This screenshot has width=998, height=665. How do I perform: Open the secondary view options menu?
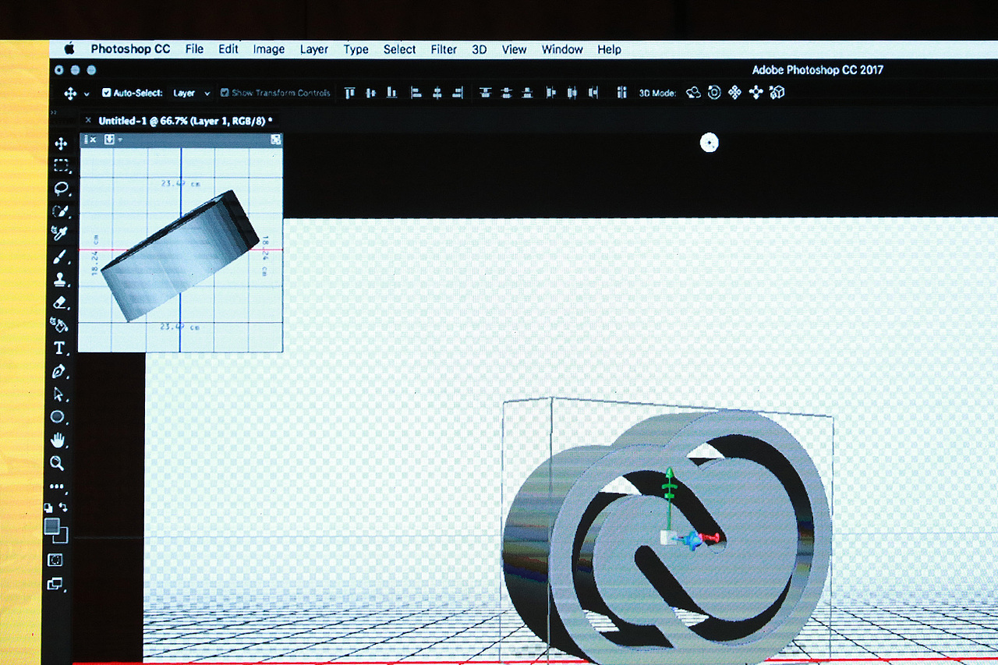click(x=119, y=140)
